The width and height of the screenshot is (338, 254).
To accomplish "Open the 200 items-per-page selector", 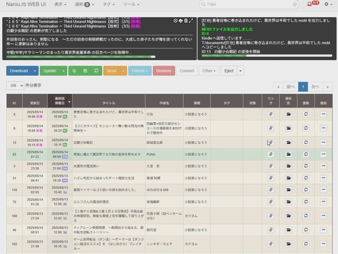I will [15, 86].
